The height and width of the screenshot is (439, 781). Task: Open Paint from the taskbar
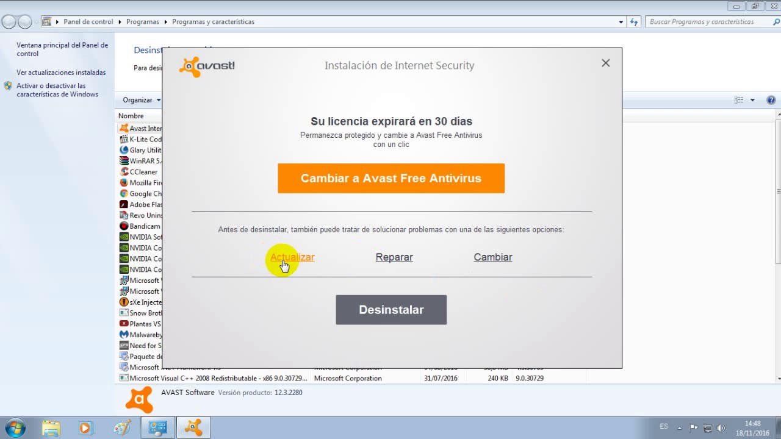point(122,427)
